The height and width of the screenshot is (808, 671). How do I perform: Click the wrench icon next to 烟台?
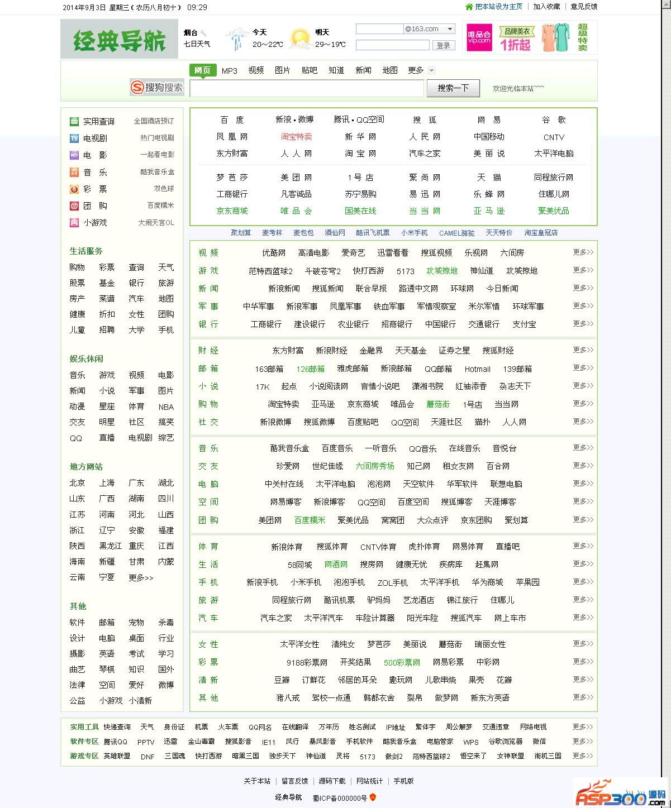point(204,33)
